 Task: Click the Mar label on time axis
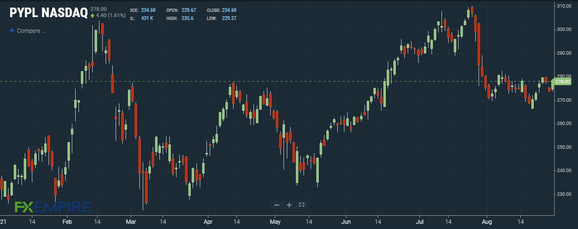pos(131,221)
